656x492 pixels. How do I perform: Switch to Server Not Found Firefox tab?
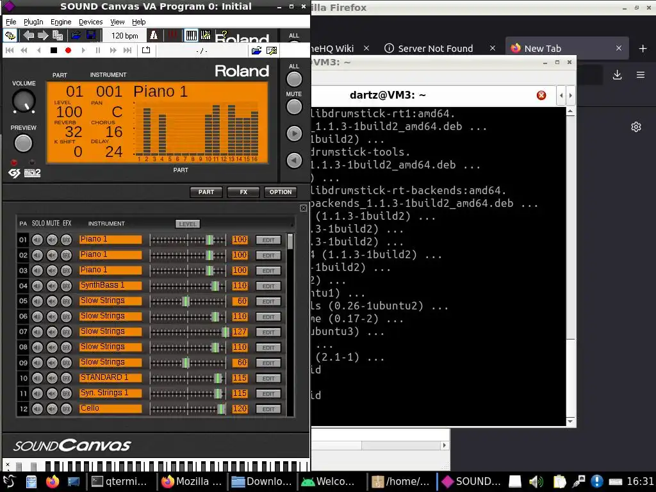[x=435, y=49]
